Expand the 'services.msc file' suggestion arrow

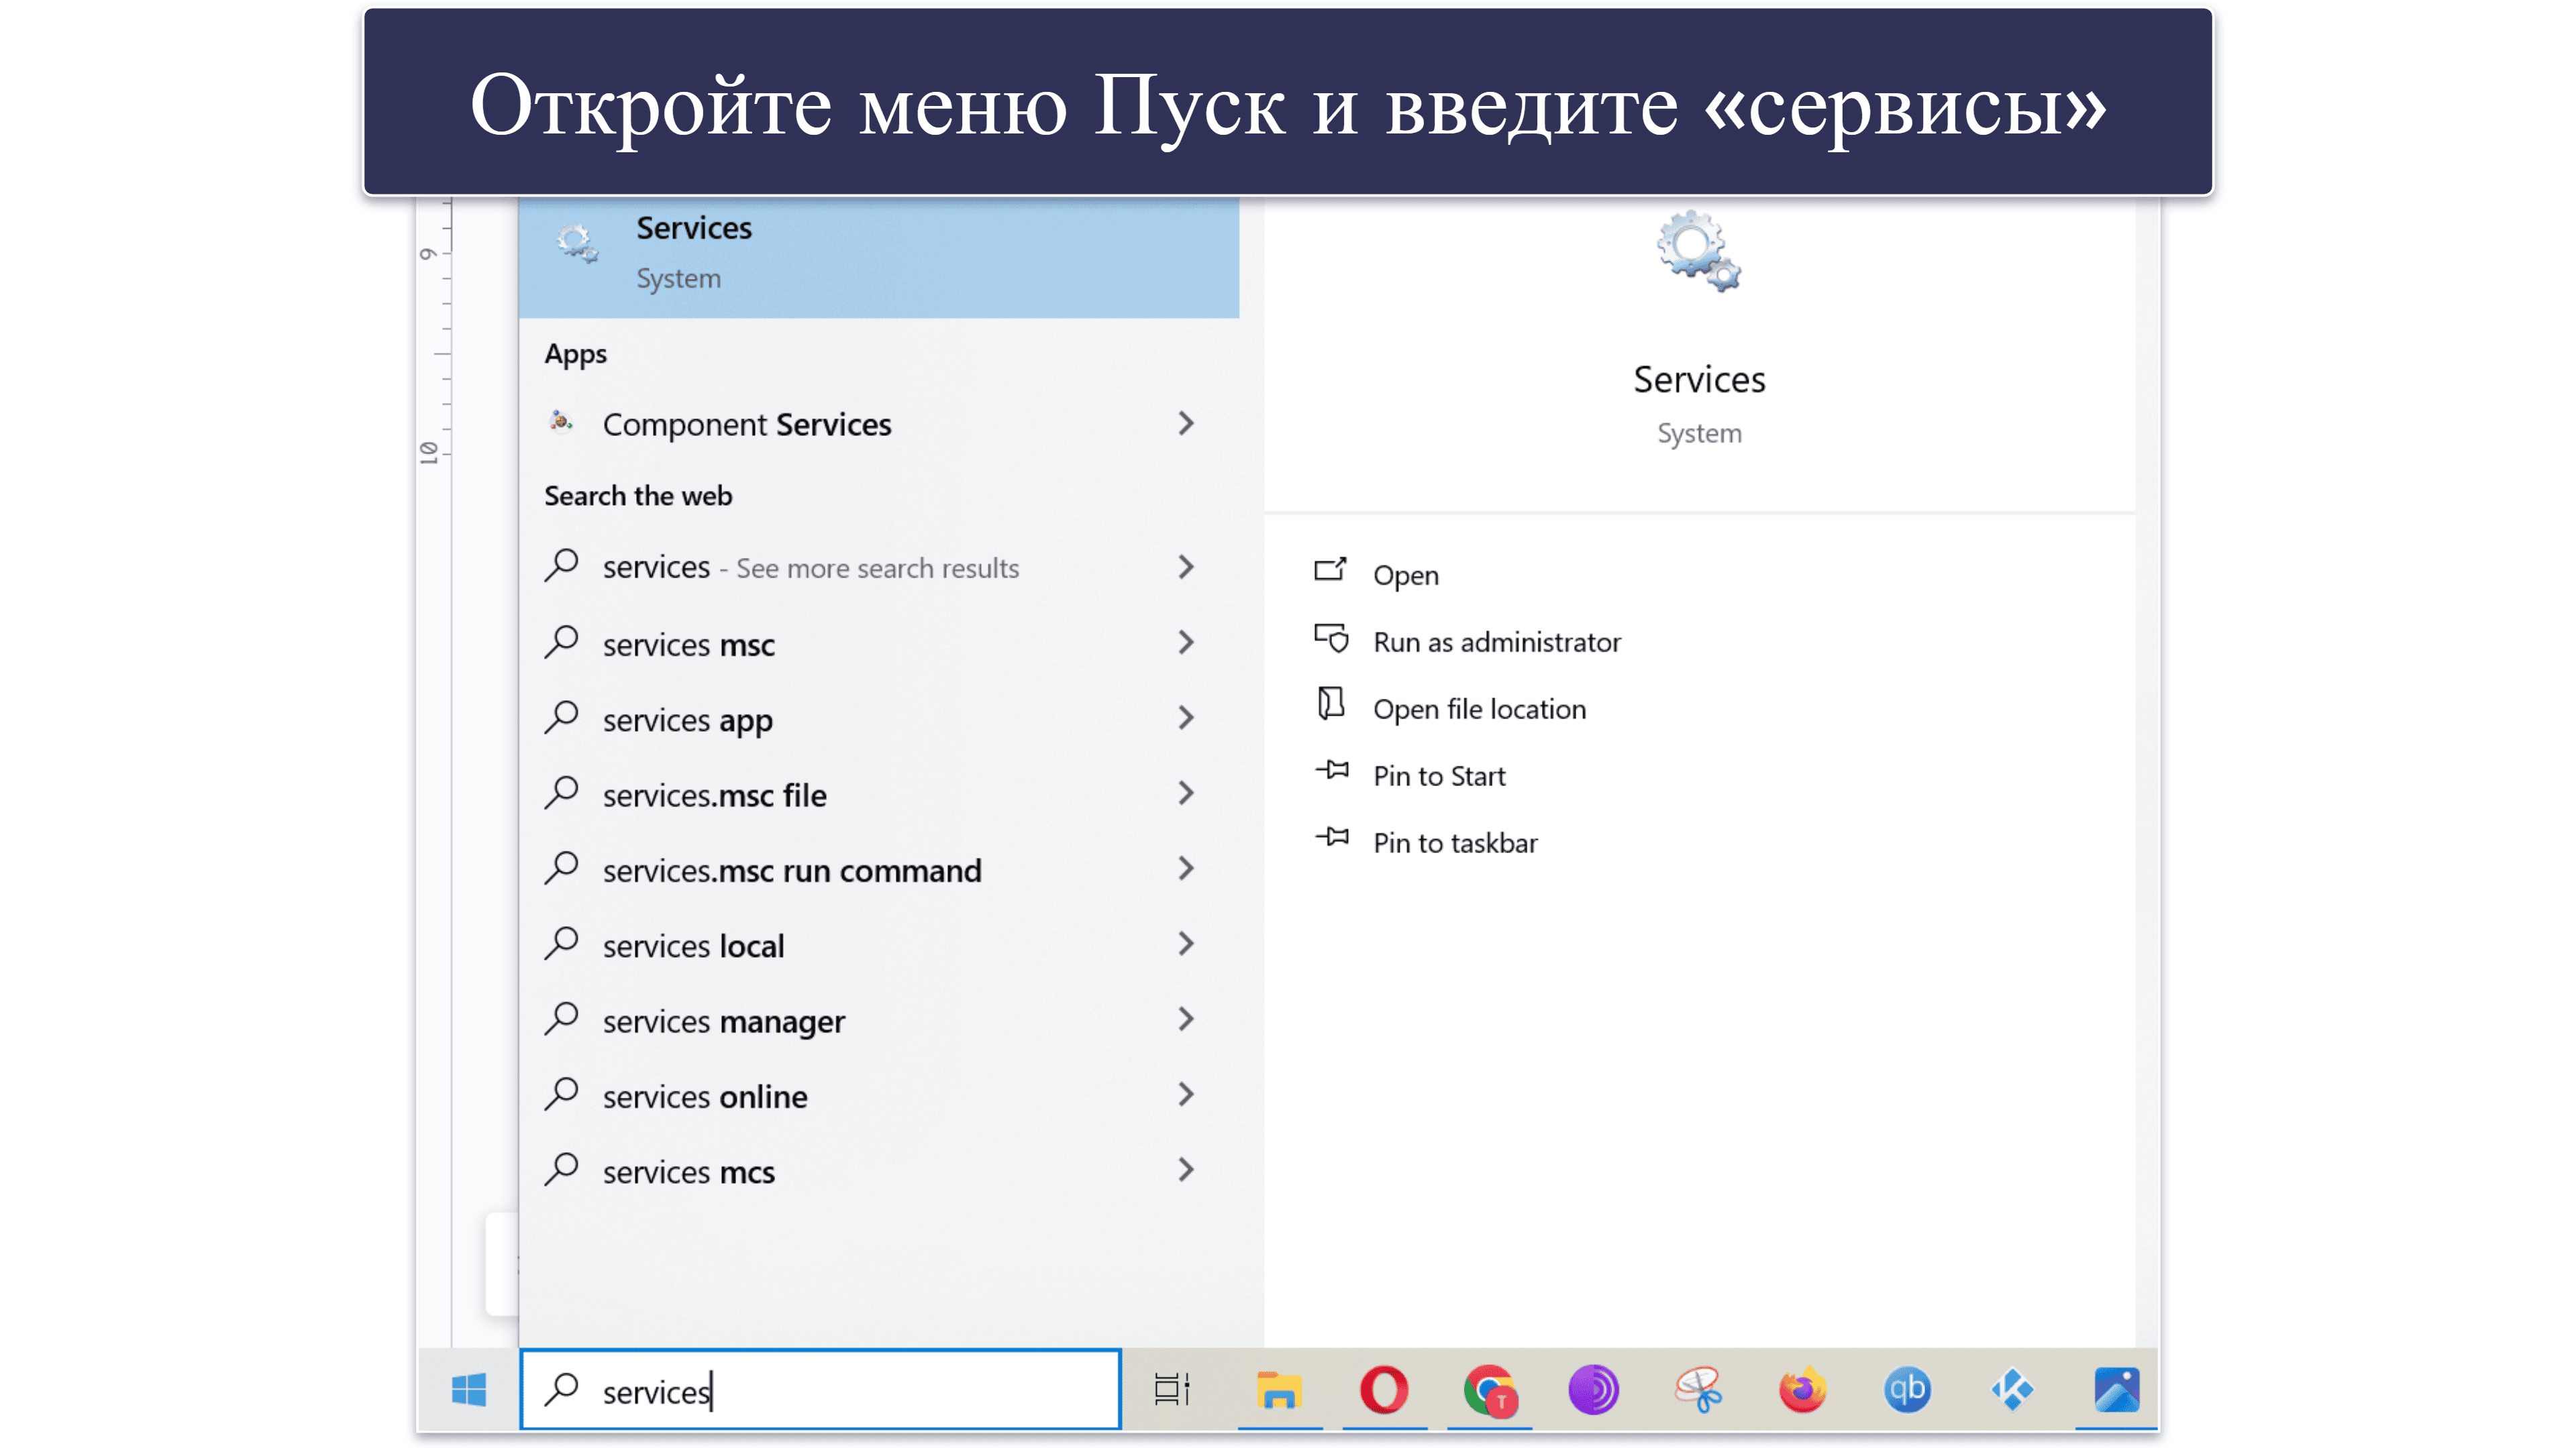point(1186,793)
